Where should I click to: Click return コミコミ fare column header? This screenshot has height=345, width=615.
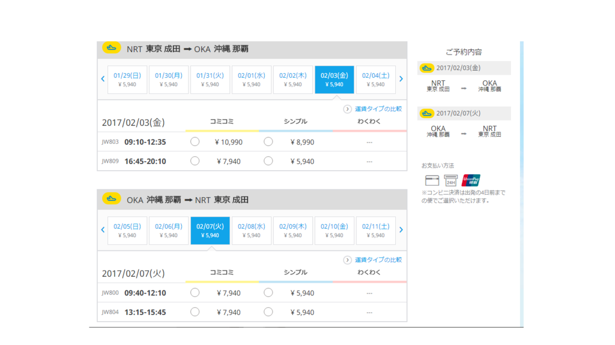click(222, 273)
